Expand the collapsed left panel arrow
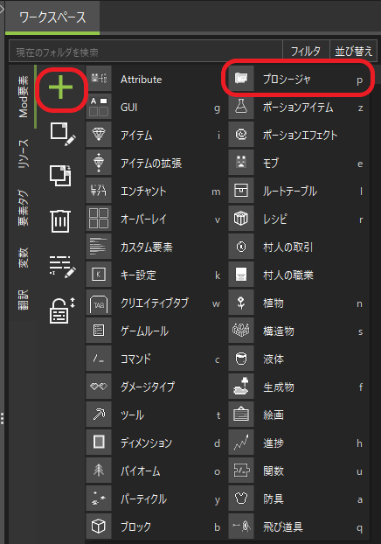Viewport: 381px width, 544px height. click(2, 9)
